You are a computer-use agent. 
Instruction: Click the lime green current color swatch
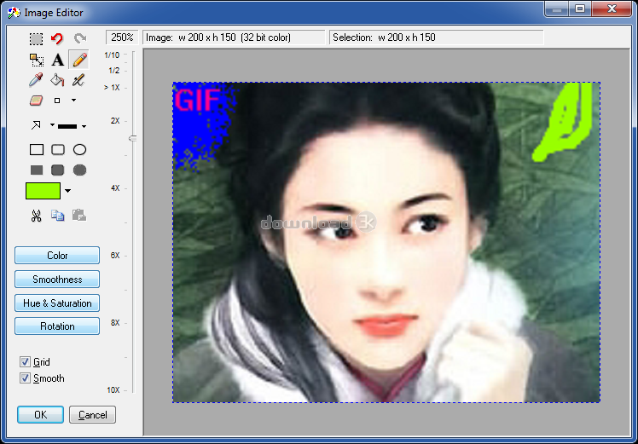(x=43, y=191)
